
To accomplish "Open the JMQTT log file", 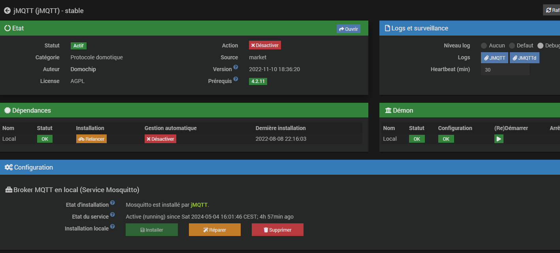I will pyautogui.click(x=494, y=58).
